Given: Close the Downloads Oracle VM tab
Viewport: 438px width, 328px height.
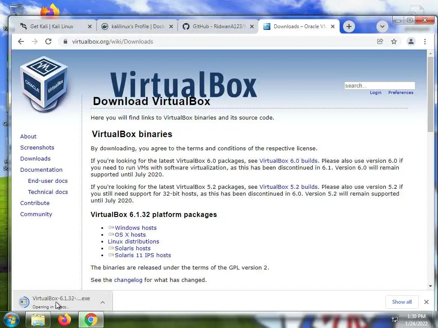Looking at the screenshot, I should pos(333,26).
